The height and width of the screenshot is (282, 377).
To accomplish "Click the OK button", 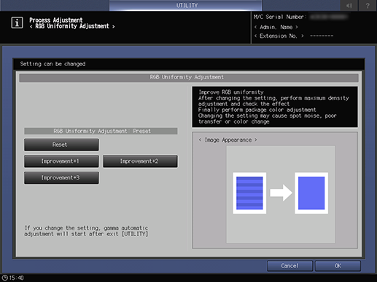I will 338,266.
